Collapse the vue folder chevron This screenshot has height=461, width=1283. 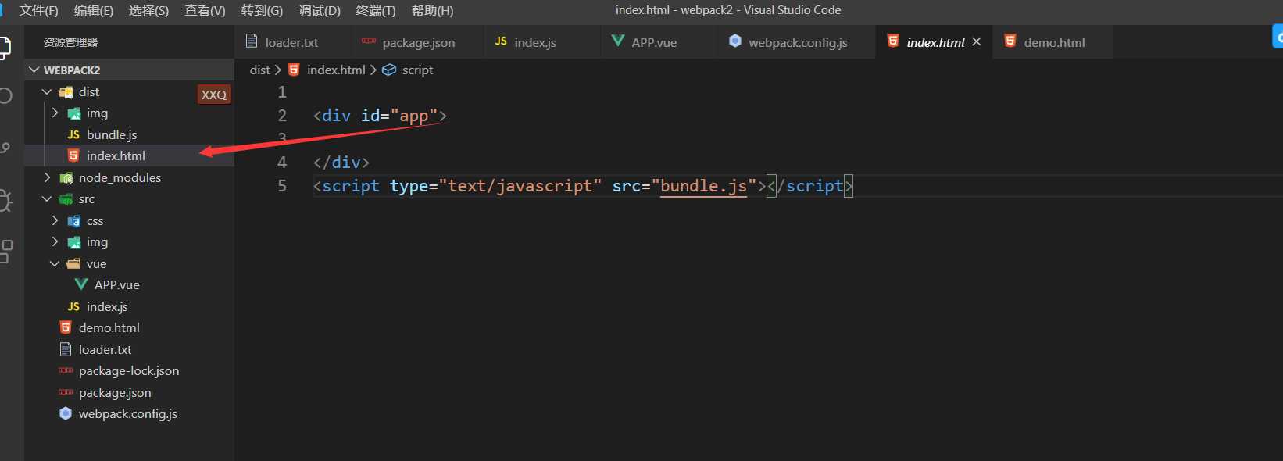click(55, 263)
